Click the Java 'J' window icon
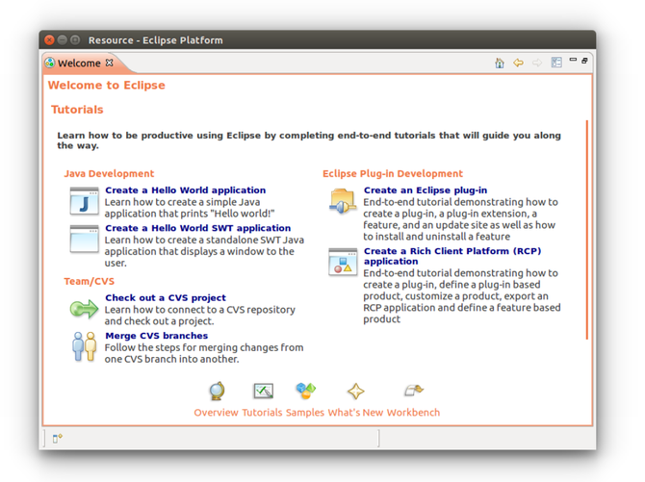645x482 pixels. point(84,201)
